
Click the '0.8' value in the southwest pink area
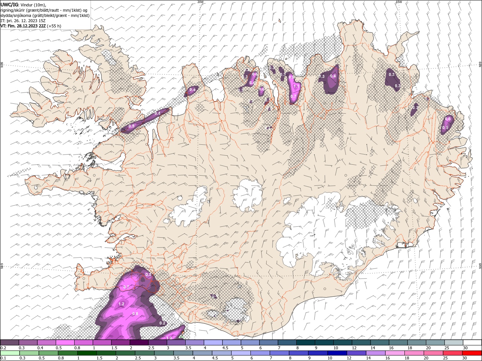[135, 314]
